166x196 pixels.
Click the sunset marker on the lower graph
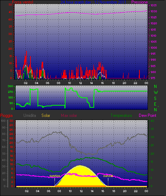pyautogui.click(x=108, y=176)
